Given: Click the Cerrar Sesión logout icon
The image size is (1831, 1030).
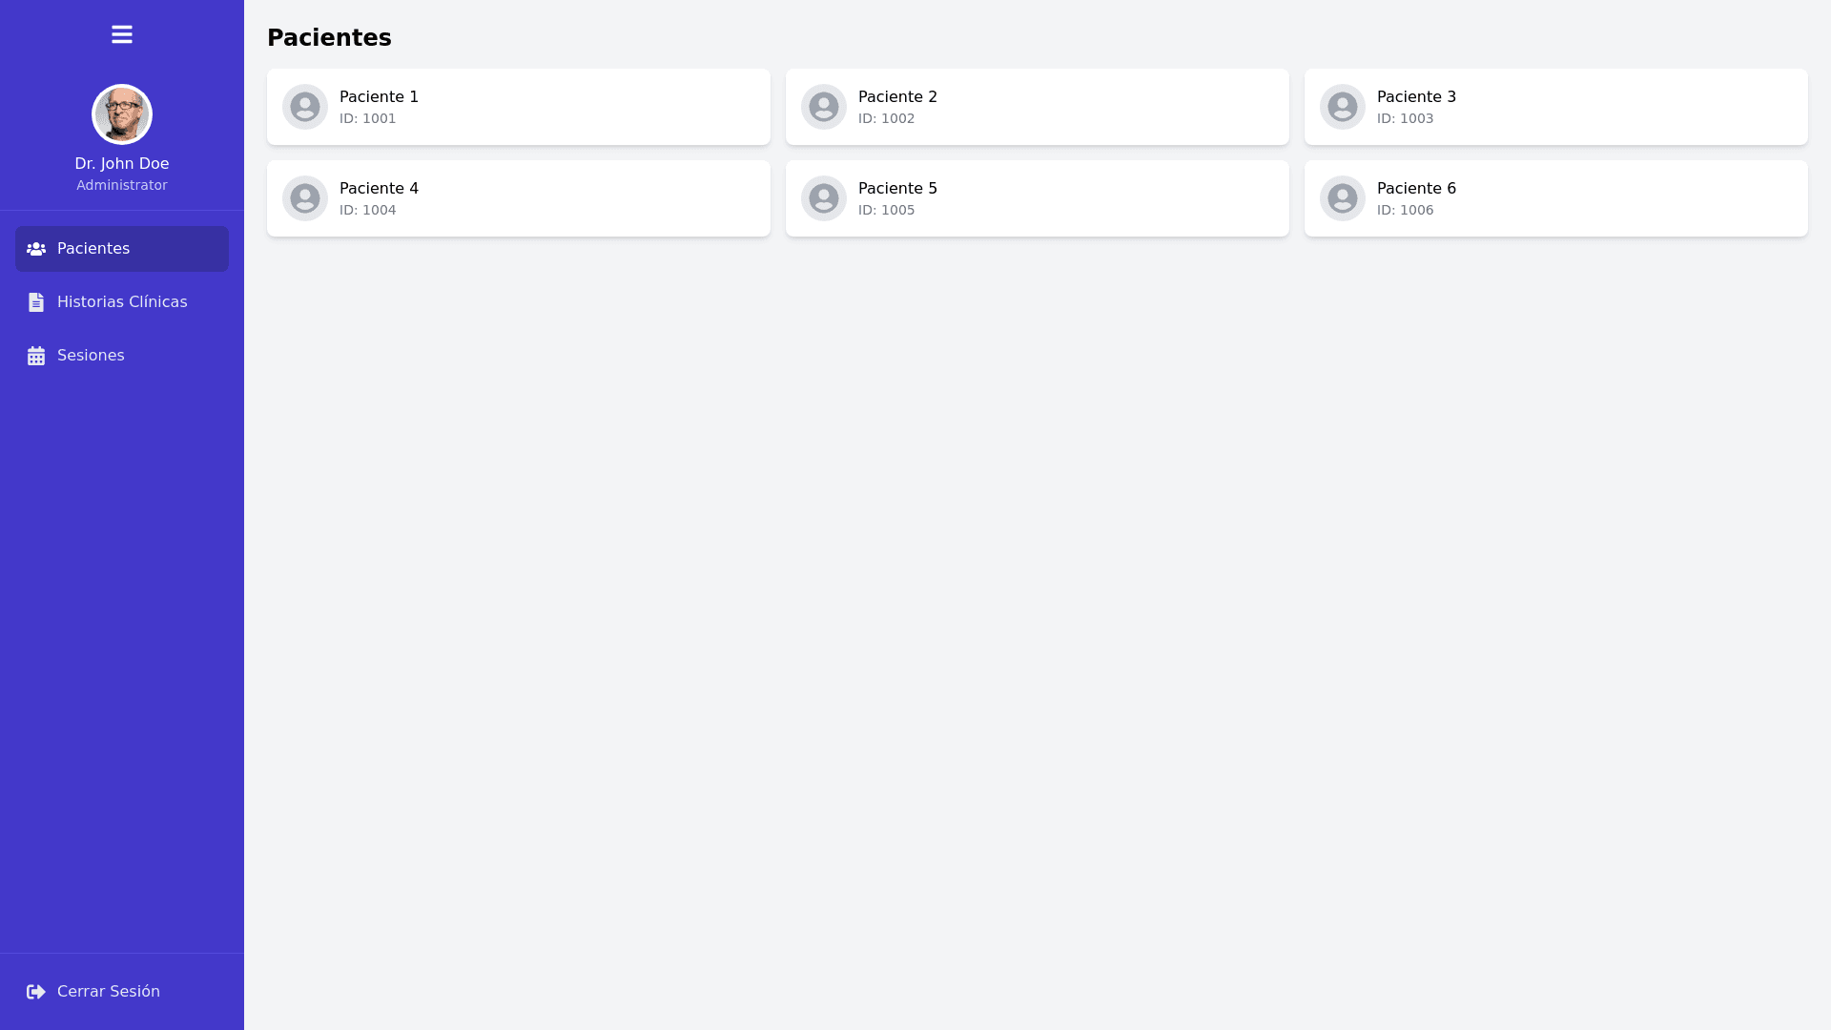Looking at the screenshot, I should 36,992.
